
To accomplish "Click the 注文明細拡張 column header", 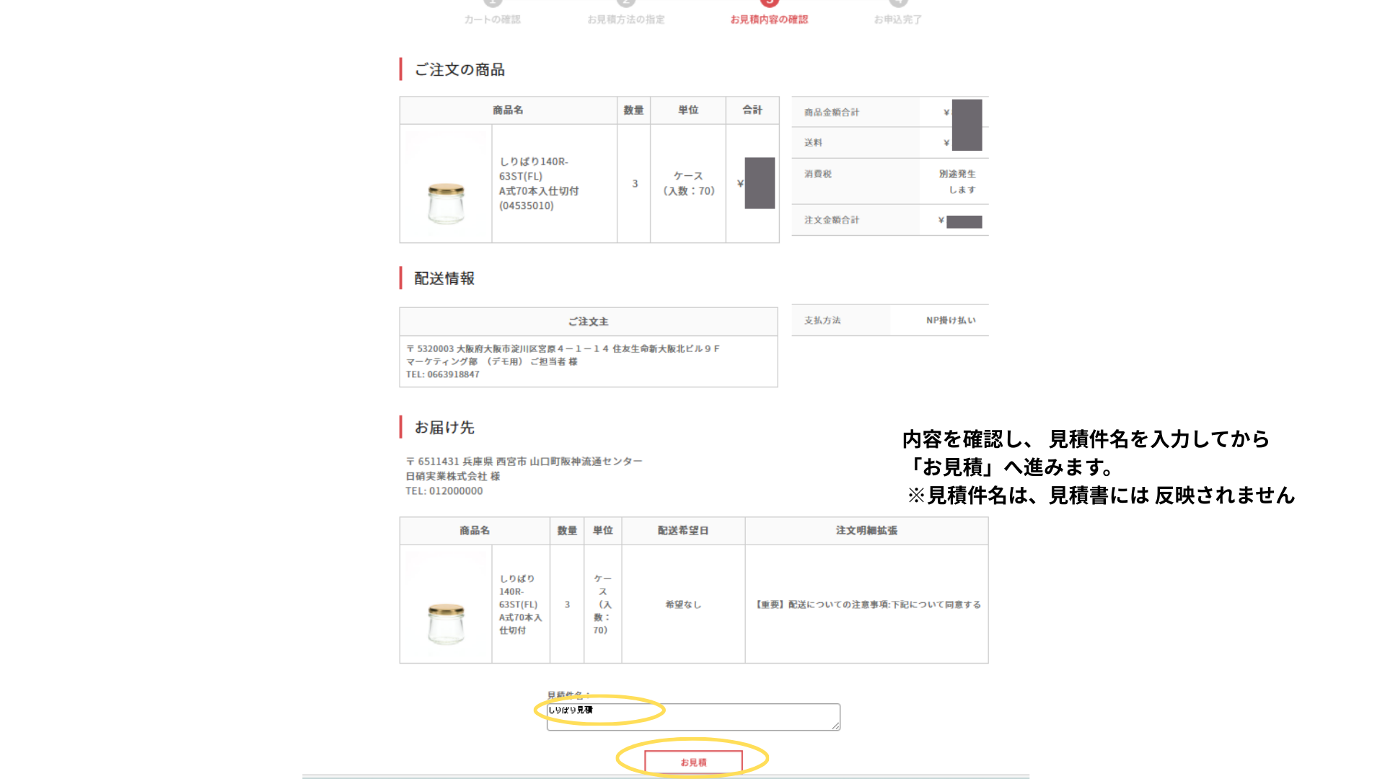I will [x=866, y=530].
